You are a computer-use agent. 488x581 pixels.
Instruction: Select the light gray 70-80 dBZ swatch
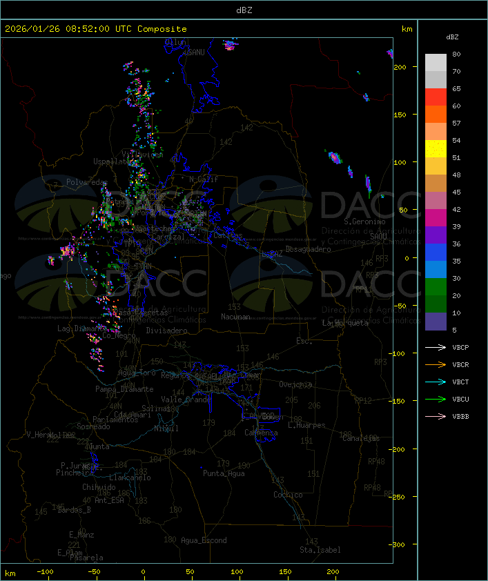coord(436,63)
